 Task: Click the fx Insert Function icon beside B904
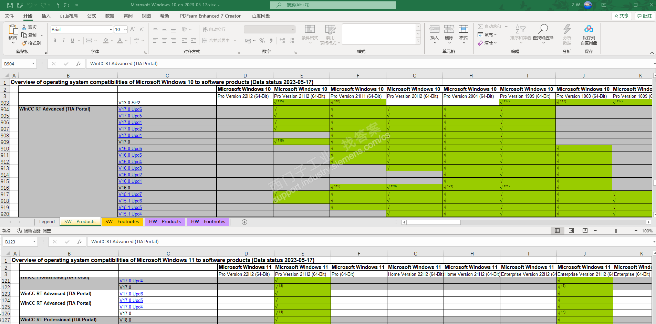79,64
